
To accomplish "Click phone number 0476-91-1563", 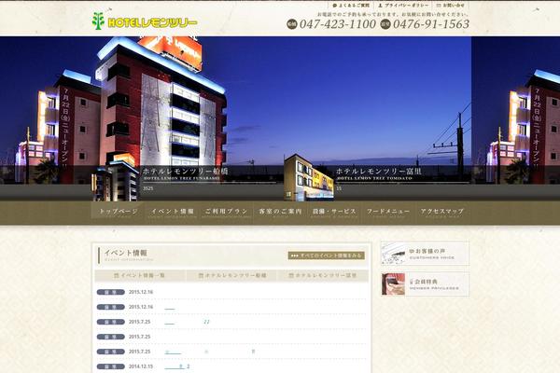I will 431,24.
